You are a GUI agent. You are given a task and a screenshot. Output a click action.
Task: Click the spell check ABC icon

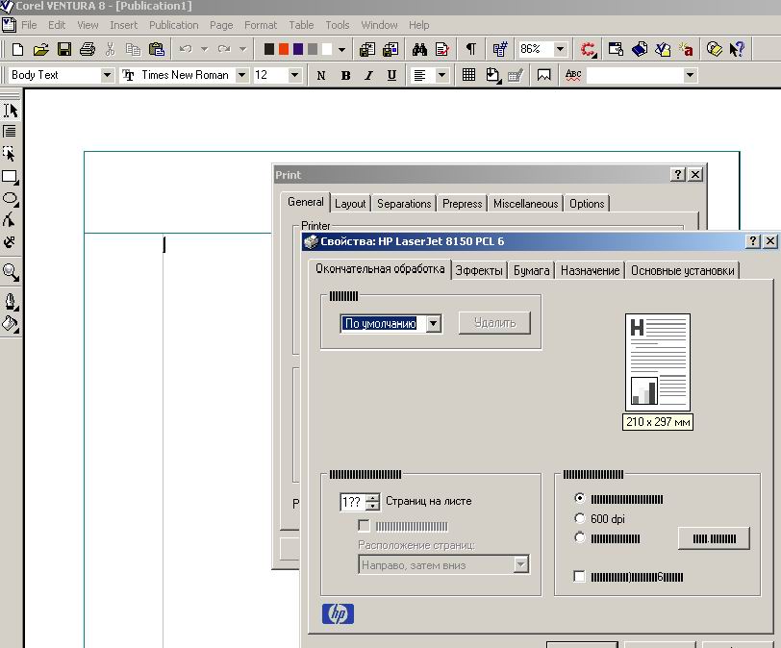tap(573, 75)
